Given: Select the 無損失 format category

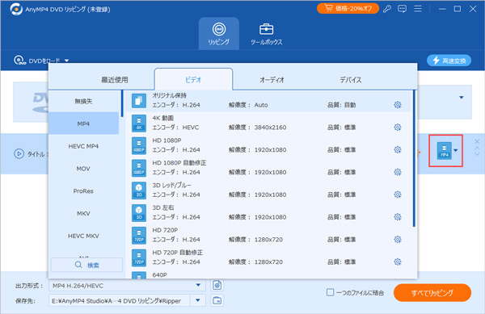Looking at the screenshot, I should click(83, 101).
